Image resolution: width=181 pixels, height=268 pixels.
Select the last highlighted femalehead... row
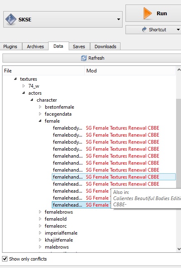[x=81, y=205]
